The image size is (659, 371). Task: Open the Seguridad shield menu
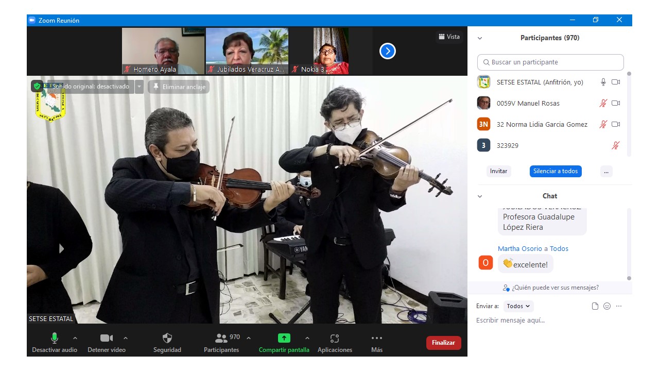[167, 343]
